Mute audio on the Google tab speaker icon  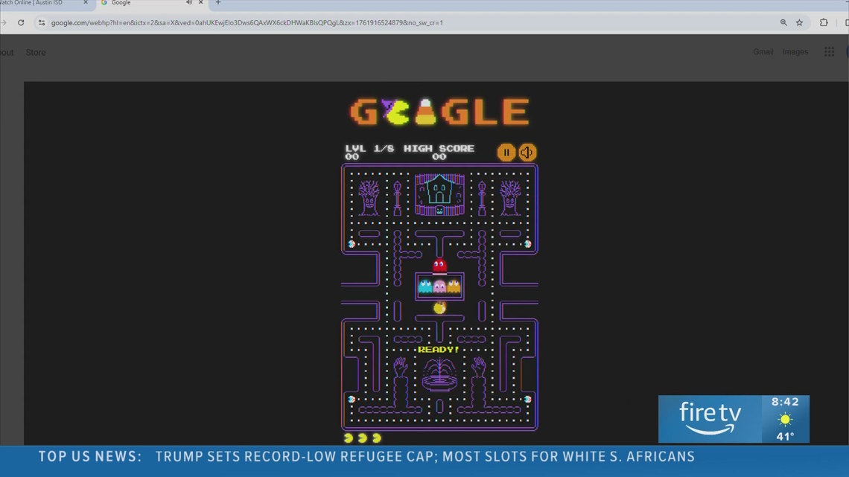pos(188,3)
